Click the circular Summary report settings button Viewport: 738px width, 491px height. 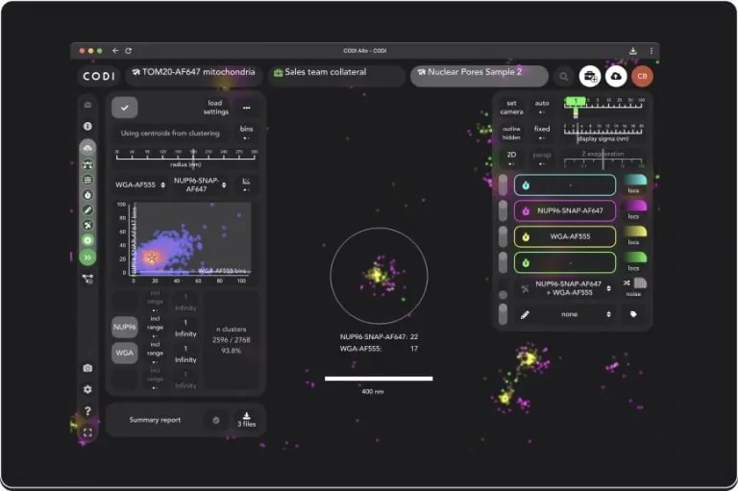[x=215, y=420]
